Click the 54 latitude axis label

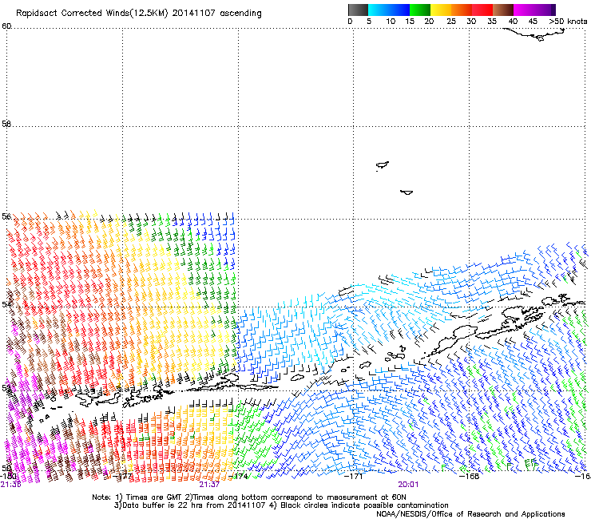point(6,304)
